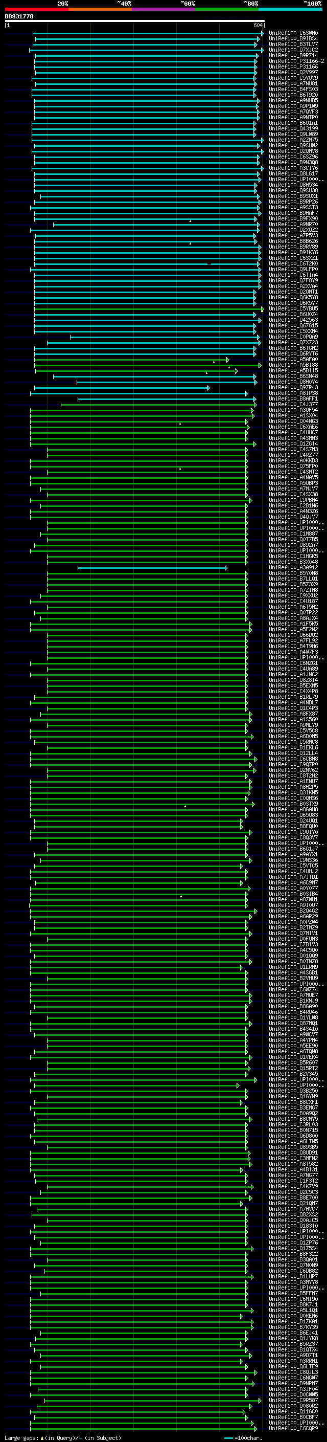Click the UniRef100_Q7F8Y9 label
The height and width of the screenshot is (1442, 327).
(293, 280)
